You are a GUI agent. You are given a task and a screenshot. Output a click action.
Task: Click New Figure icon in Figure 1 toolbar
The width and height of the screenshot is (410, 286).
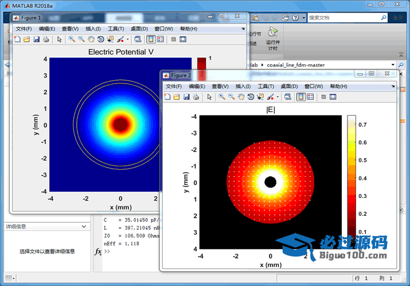[x=17, y=39]
